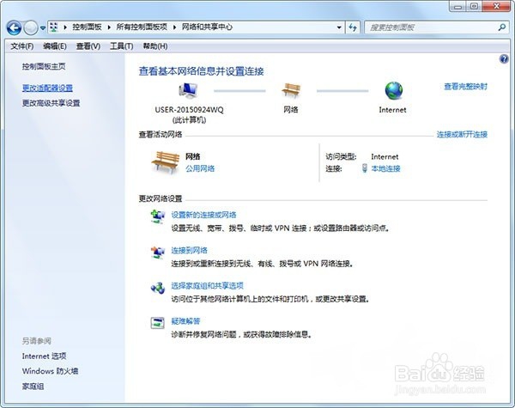This screenshot has width=515, height=408.
Task: Click the 连接到网络 icon
Action: click(158, 252)
